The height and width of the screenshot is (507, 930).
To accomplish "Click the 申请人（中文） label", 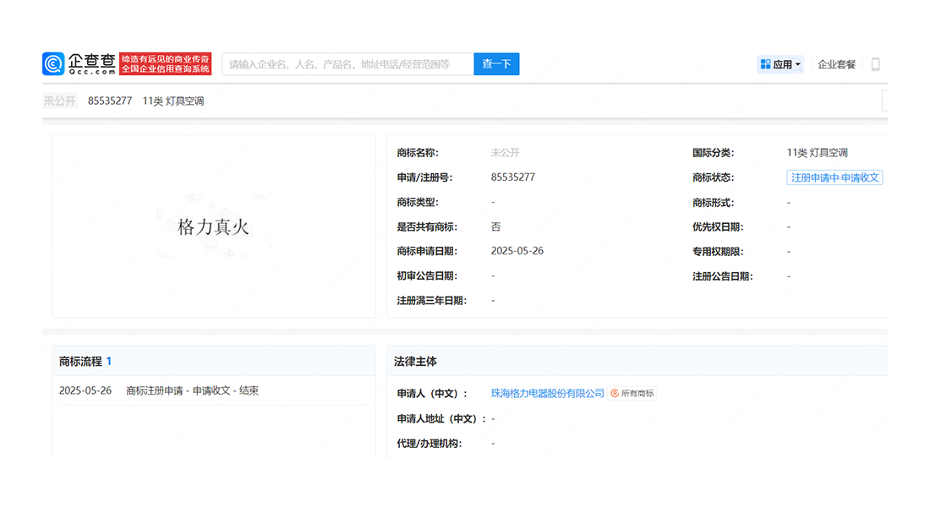I will point(432,393).
